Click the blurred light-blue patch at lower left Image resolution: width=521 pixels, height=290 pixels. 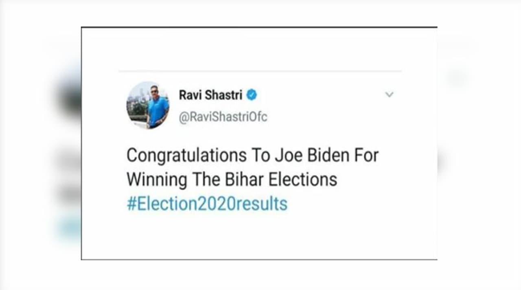pos(69,228)
